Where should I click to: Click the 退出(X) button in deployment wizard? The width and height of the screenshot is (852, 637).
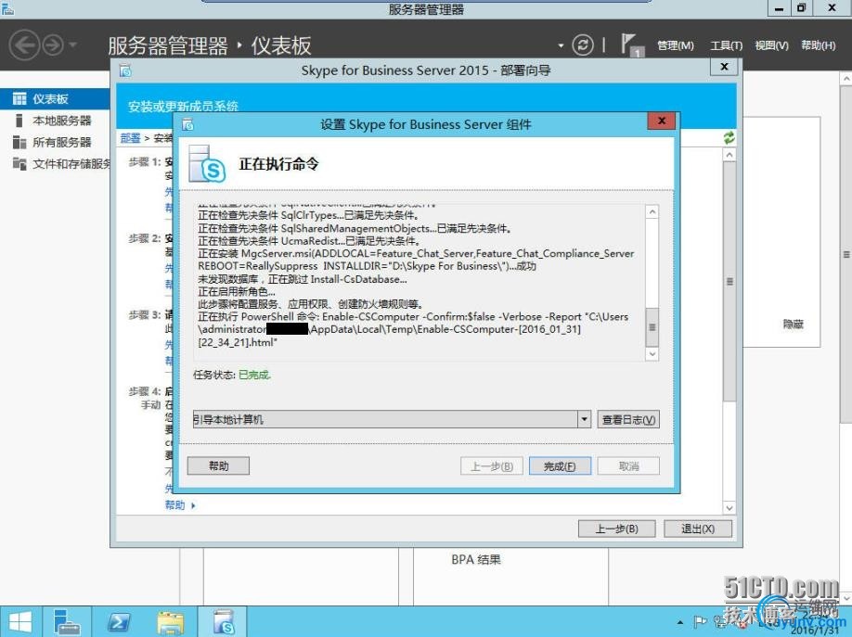(698, 529)
